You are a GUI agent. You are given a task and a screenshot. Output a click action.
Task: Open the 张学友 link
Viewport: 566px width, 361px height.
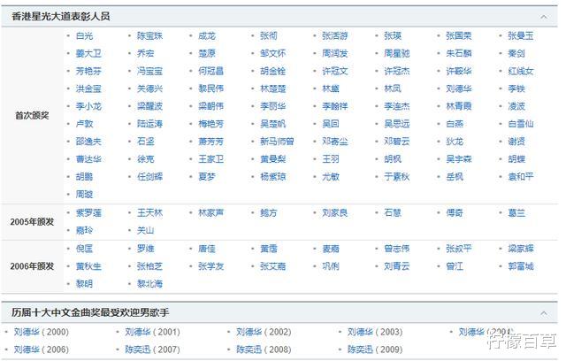[x=211, y=266]
